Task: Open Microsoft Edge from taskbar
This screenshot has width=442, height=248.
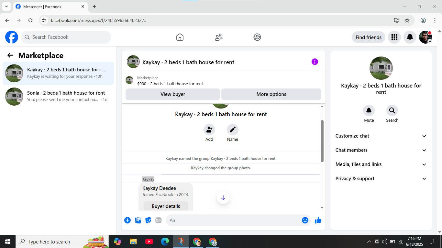Action: click(x=165, y=242)
